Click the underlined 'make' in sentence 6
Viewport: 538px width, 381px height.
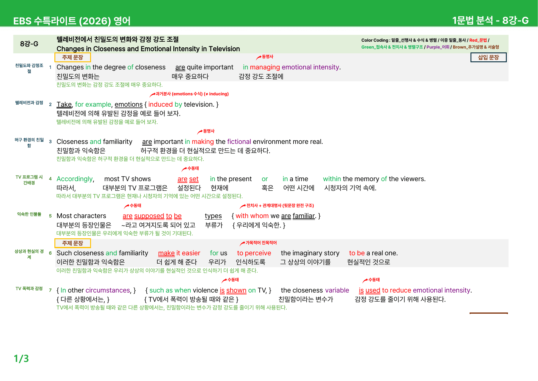point(166,253)
